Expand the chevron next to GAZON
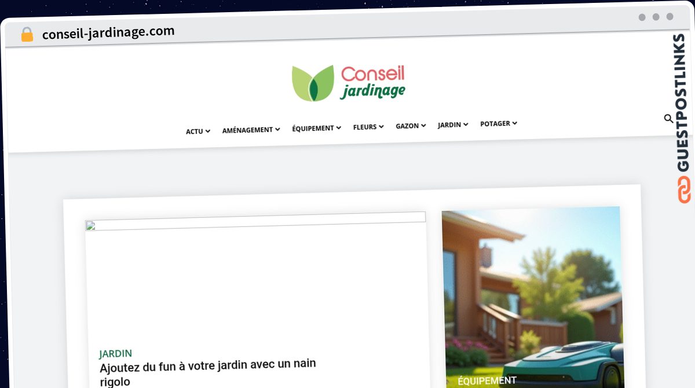Viewport: 695px width, 388px height. point(423,126)
